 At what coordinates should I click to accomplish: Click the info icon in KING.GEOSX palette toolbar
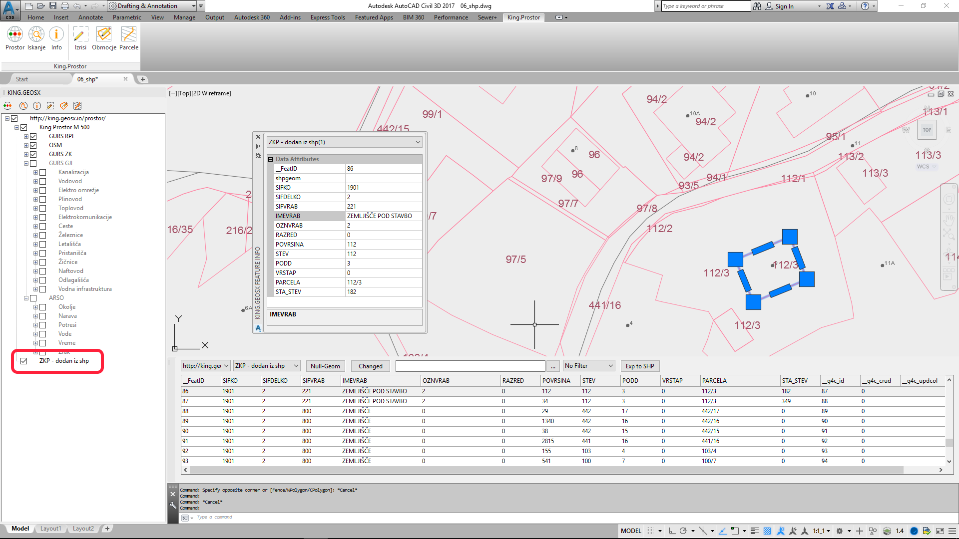tap(37, 106)
